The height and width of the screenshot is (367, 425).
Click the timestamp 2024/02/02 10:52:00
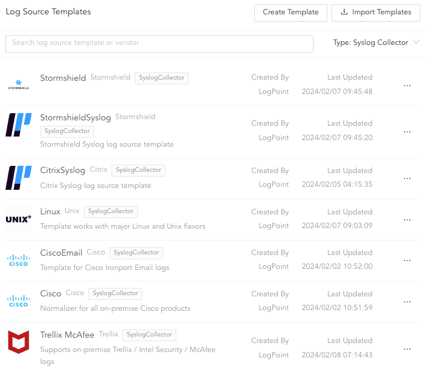[337, 266]
